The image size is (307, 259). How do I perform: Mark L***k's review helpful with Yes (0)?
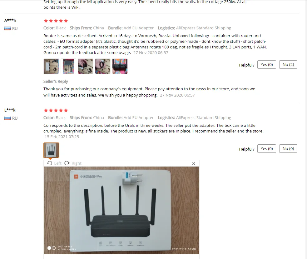(266, 148)
